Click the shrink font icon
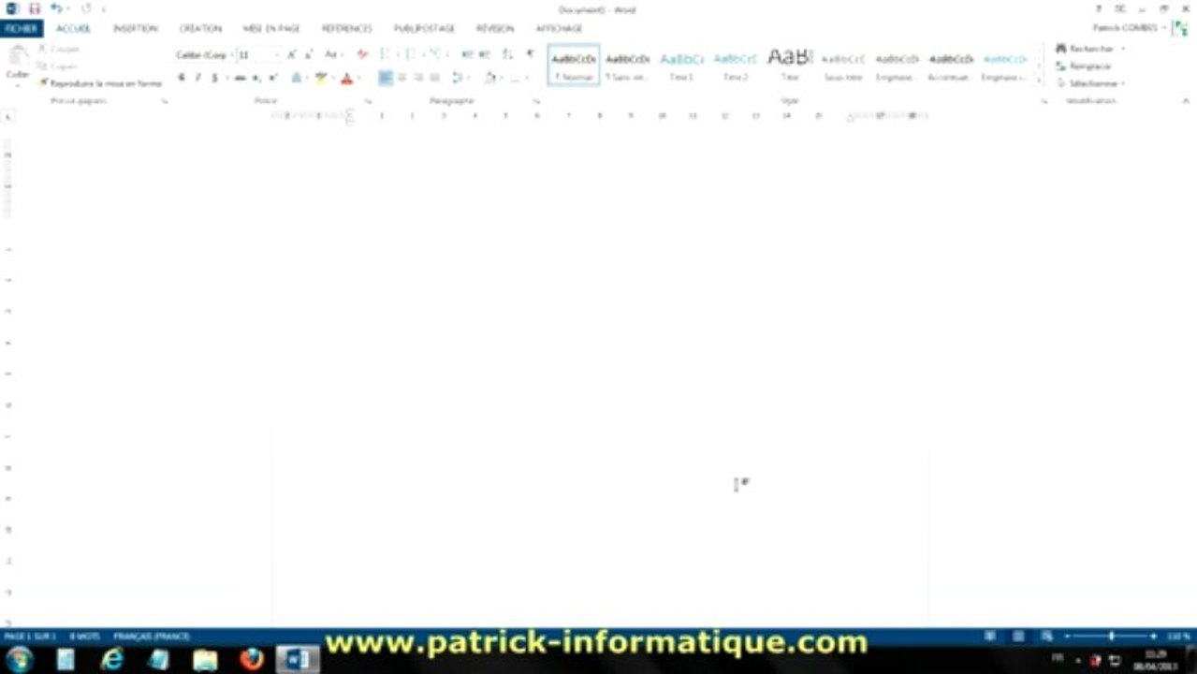Screen dimensions: 1197x674 tap(309, 55)
